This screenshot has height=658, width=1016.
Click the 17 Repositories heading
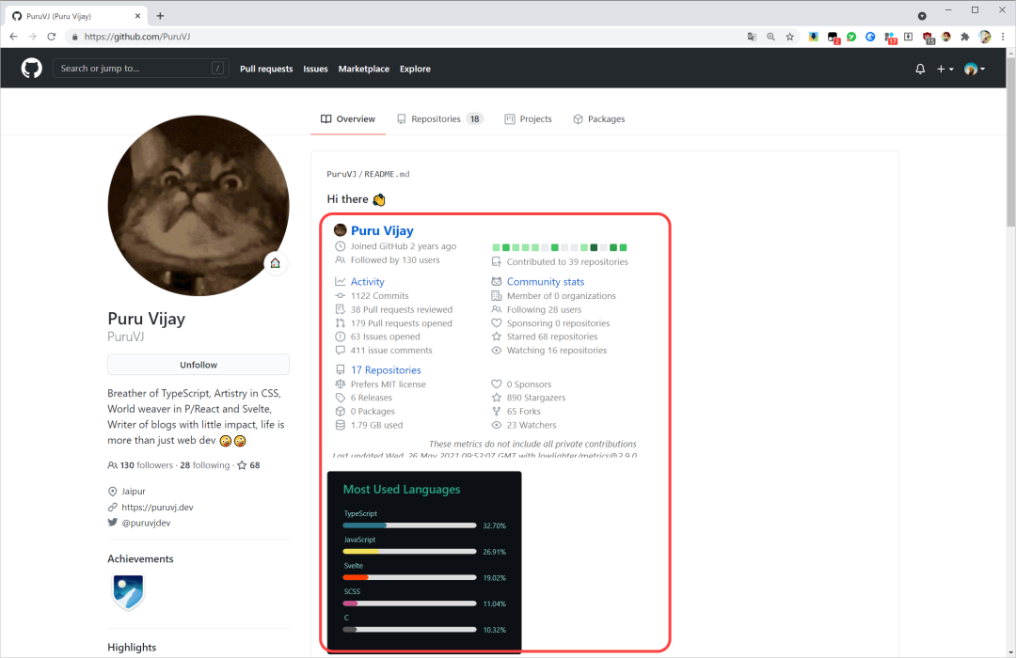[386, 369]
